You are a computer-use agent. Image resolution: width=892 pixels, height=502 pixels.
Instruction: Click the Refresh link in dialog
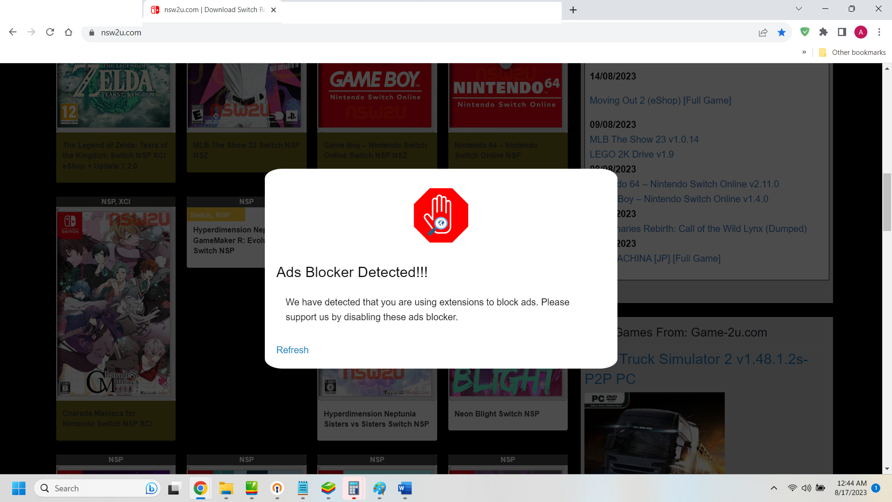pos(292,350)
